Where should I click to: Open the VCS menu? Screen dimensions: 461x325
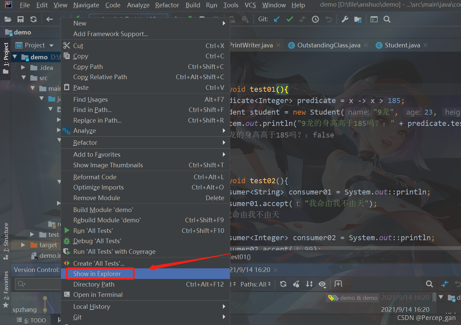coord(250,5)
